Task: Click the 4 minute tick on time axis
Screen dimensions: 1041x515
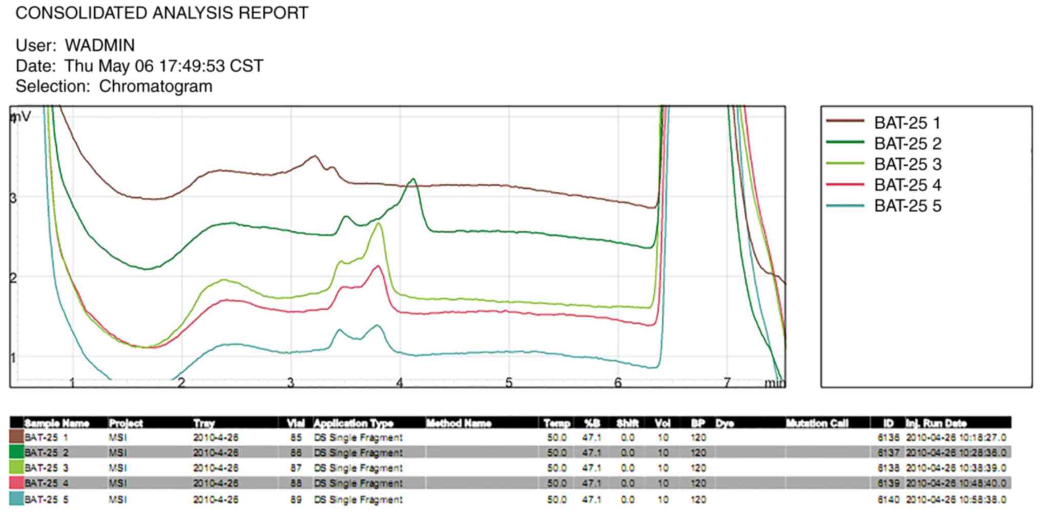Action: [x=400, y=383]
